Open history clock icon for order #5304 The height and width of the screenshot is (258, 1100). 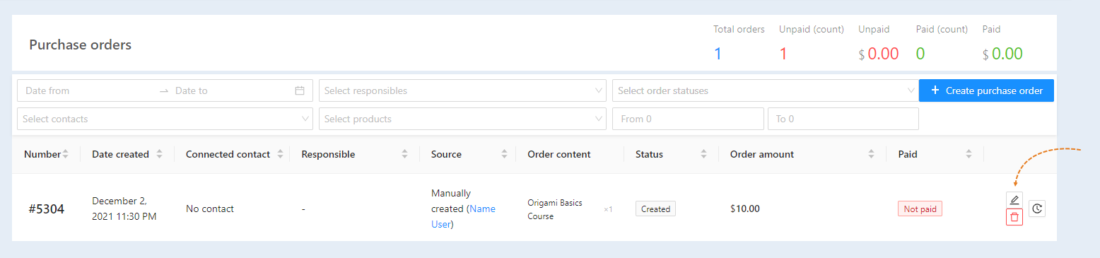point(1037,209)
